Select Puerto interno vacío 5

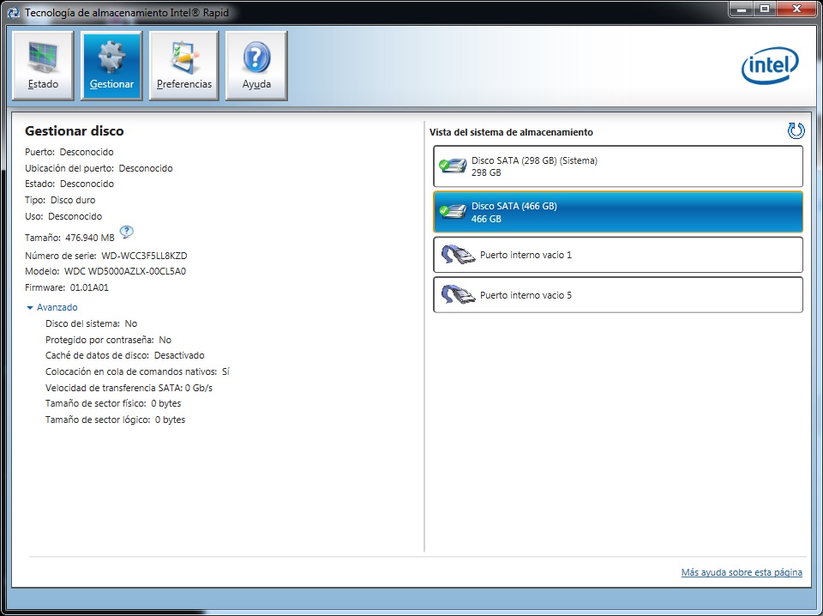click(618, 295)
